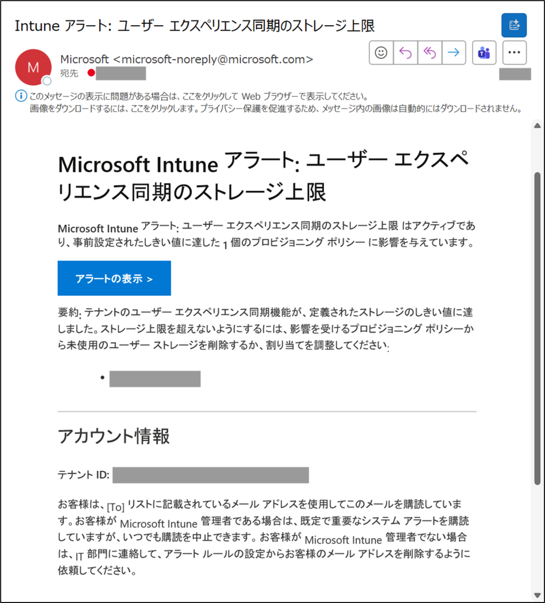Click the info icon in notice bar
Viewport: 545px width, 603px height.
pyautogui.click(x=20, y=95)
